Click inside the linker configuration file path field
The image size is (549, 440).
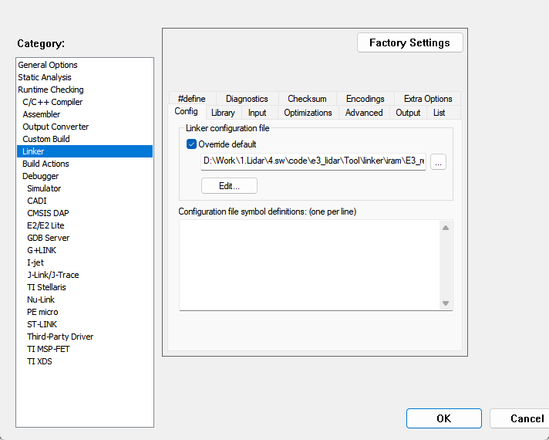pos(312,161)
